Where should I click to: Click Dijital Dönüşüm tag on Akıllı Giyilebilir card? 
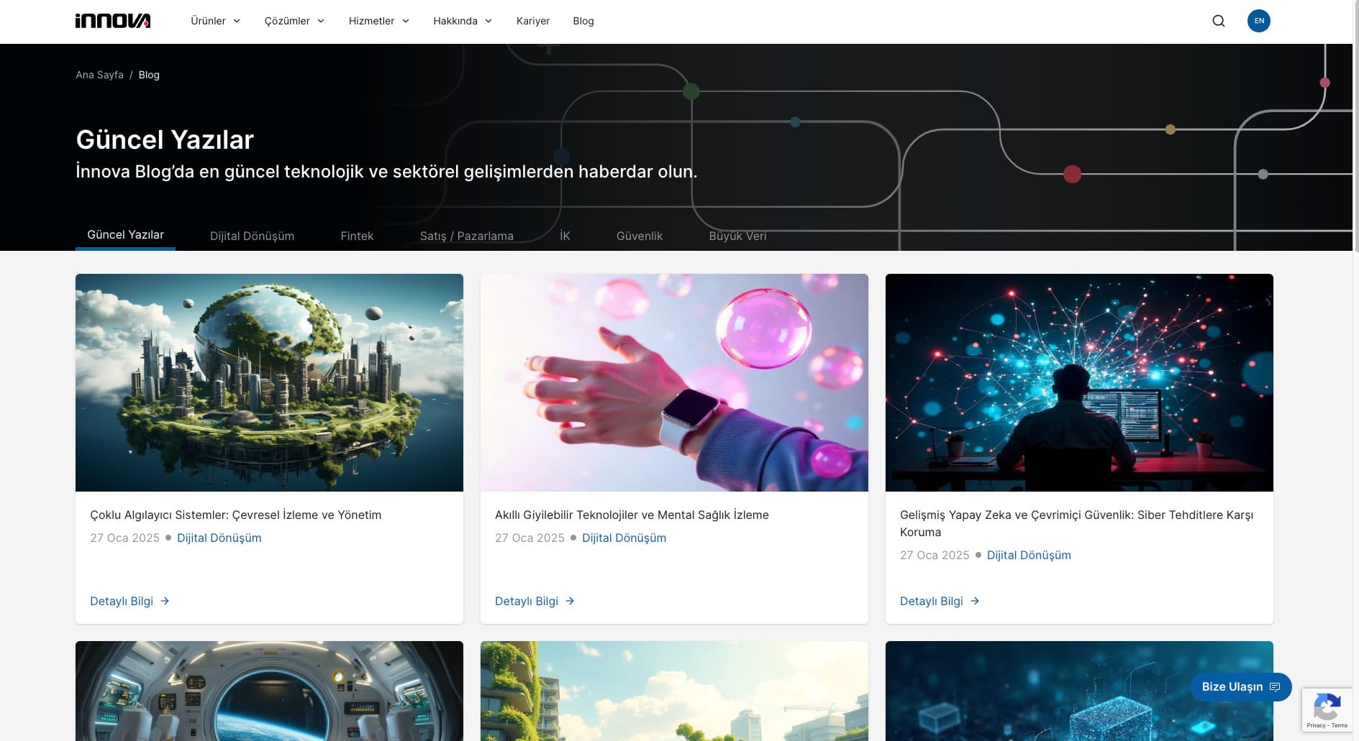pos(624,538)
